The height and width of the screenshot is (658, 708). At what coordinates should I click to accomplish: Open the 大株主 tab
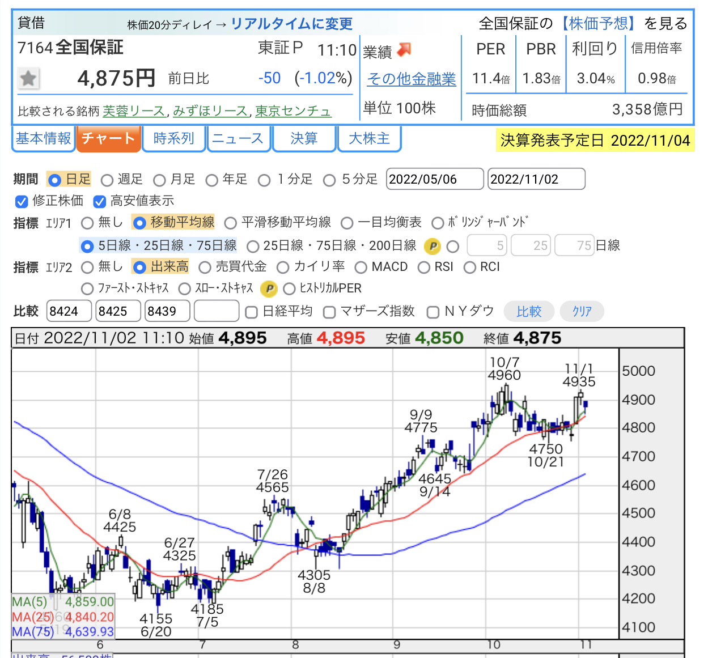coord(369,139)
